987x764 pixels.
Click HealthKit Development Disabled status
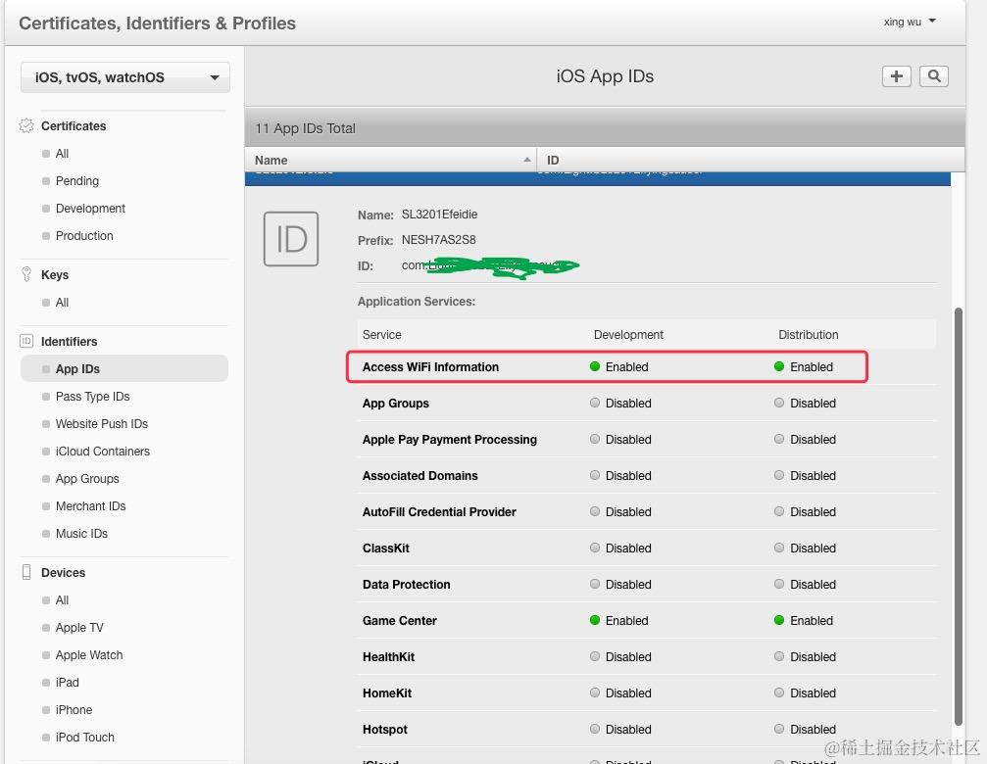pyautogui.click(x=620, y=657)
